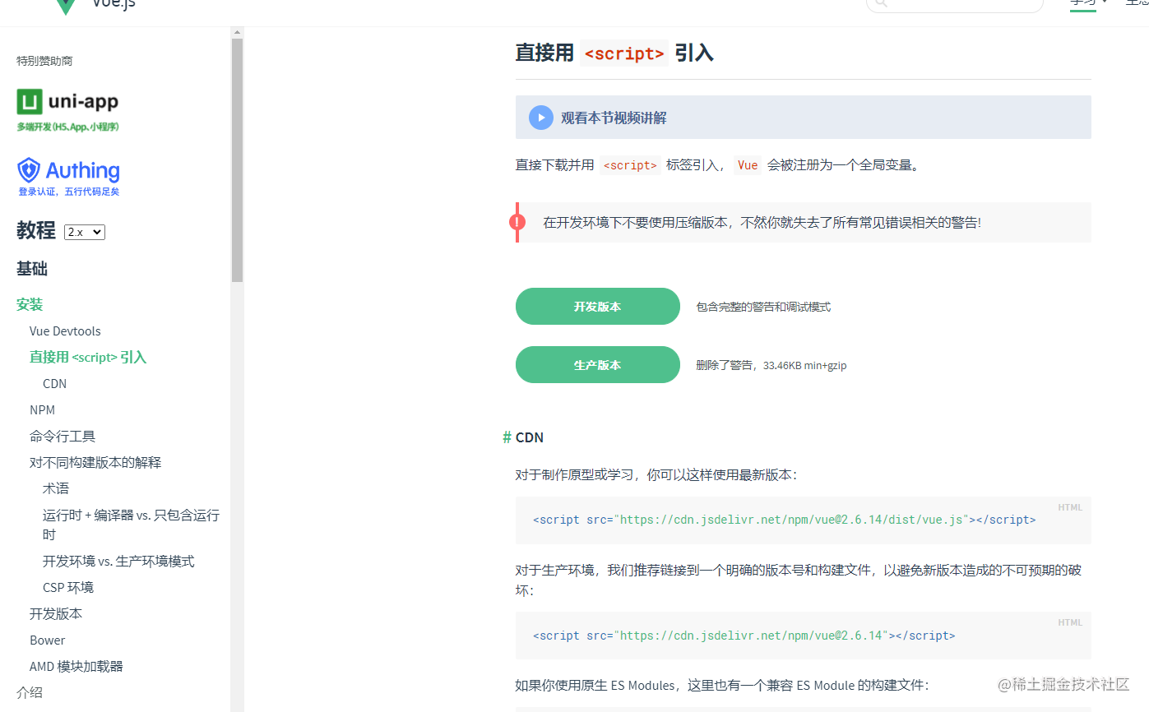Click the inline <script> code tag in paragraph
Viewport: 1149px width, 712px height.
(x=630, y=165)
